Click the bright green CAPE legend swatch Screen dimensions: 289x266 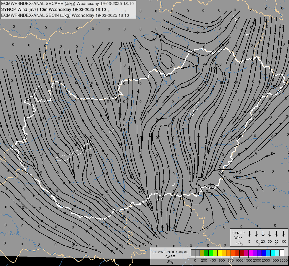click(x=211, y=253)
